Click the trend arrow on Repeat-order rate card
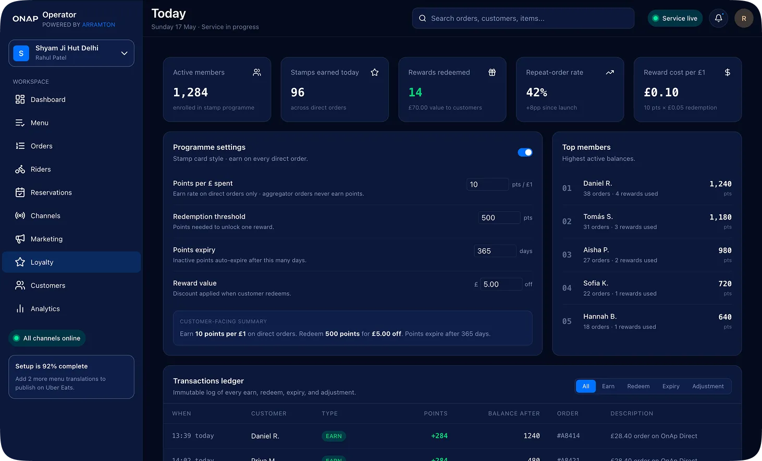 610,72
